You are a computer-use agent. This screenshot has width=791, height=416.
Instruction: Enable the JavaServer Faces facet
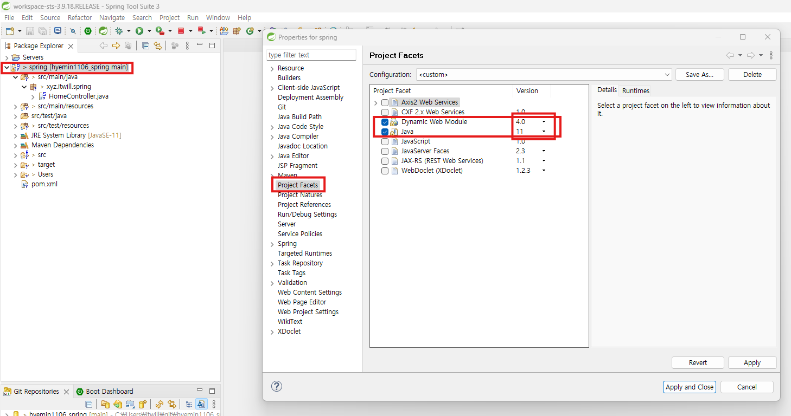pos(385,151)
